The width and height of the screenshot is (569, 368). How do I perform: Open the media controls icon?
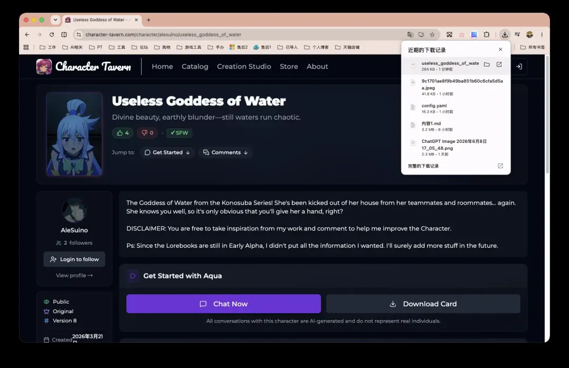517,34
